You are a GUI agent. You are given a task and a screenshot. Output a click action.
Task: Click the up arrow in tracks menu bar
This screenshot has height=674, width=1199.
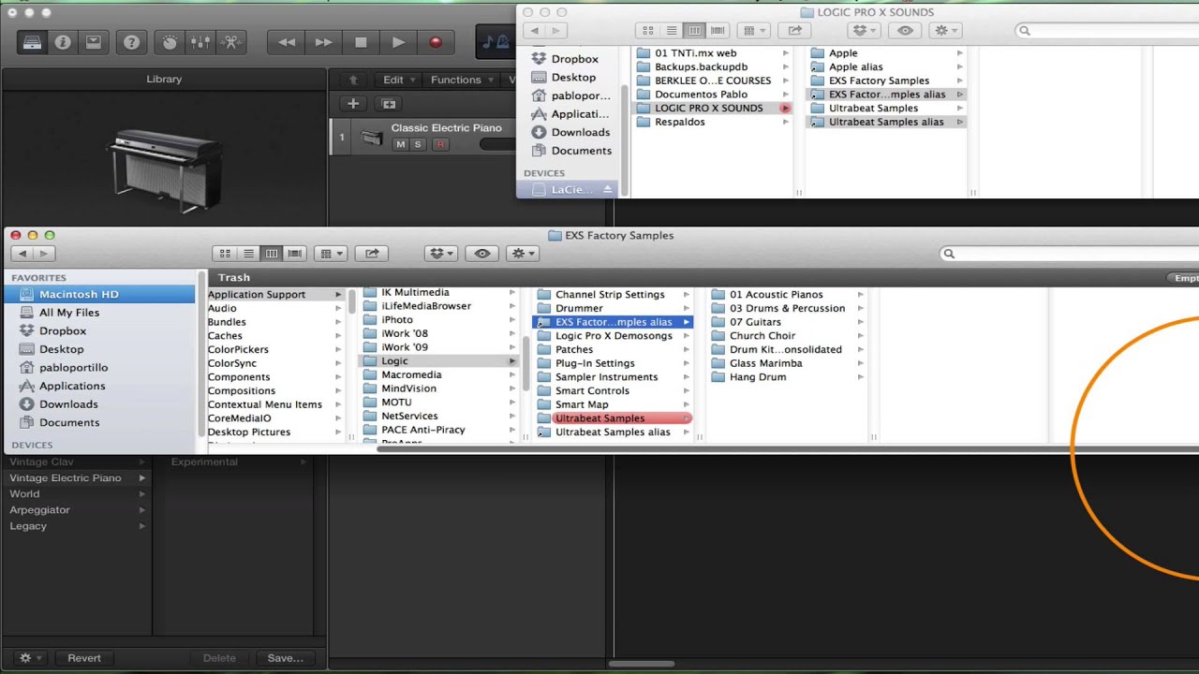353,80
